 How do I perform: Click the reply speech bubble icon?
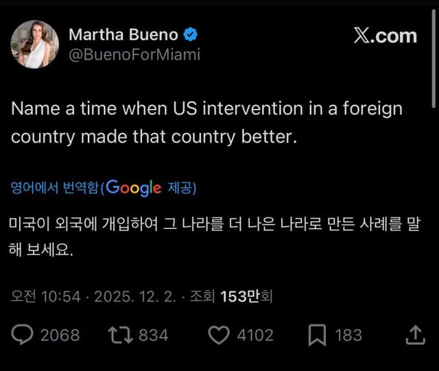[x=23, y=335]
